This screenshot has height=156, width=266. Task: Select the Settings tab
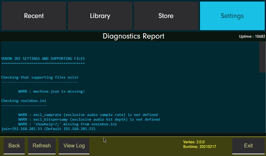pyautogui.click(x=232, y=16)
